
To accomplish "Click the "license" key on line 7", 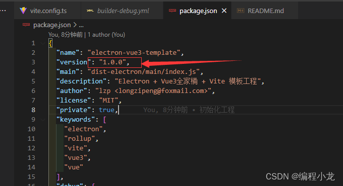I will tap(74, 101).
